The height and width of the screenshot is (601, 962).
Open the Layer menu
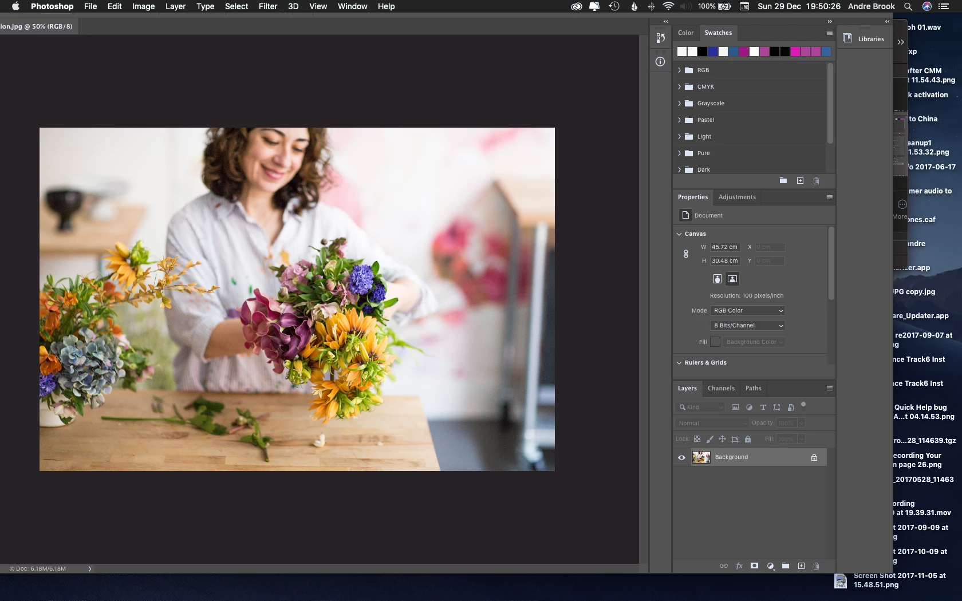click(175, 6)
